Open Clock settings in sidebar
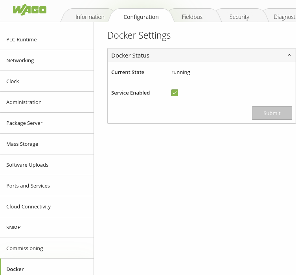 tap(47, 82)
